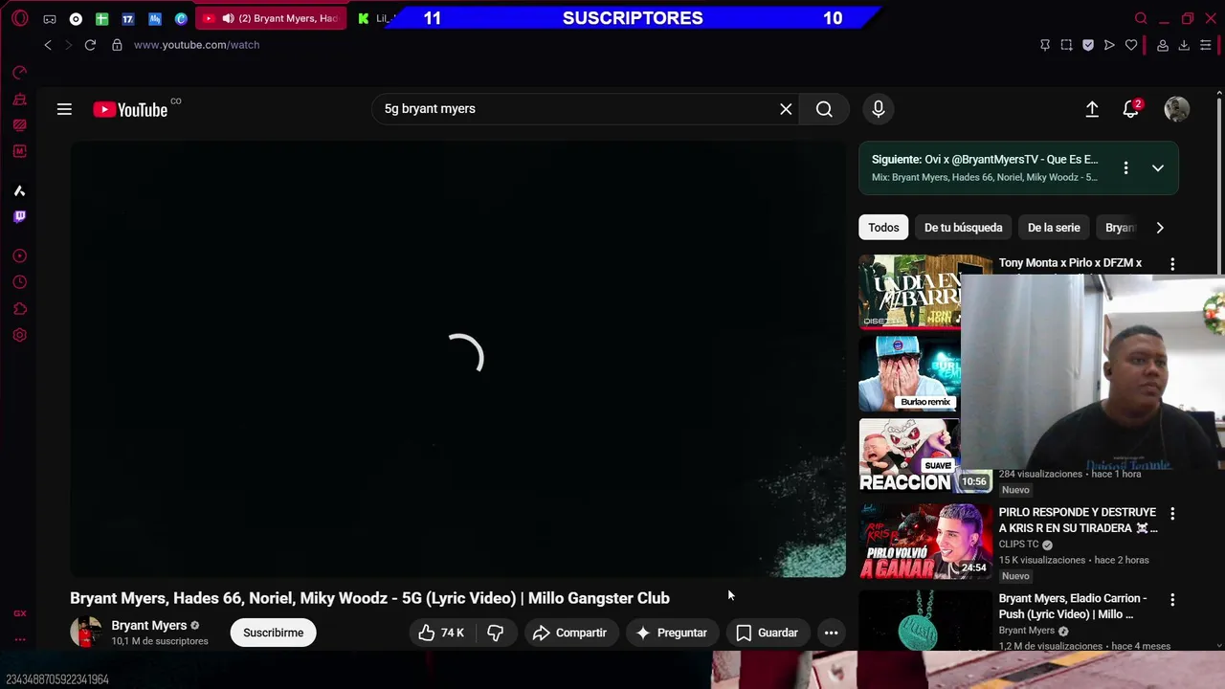This screenshot has height=689, width=1225.
Task: Open the Extensions cube in sidebar
Action: click(19, 309)
